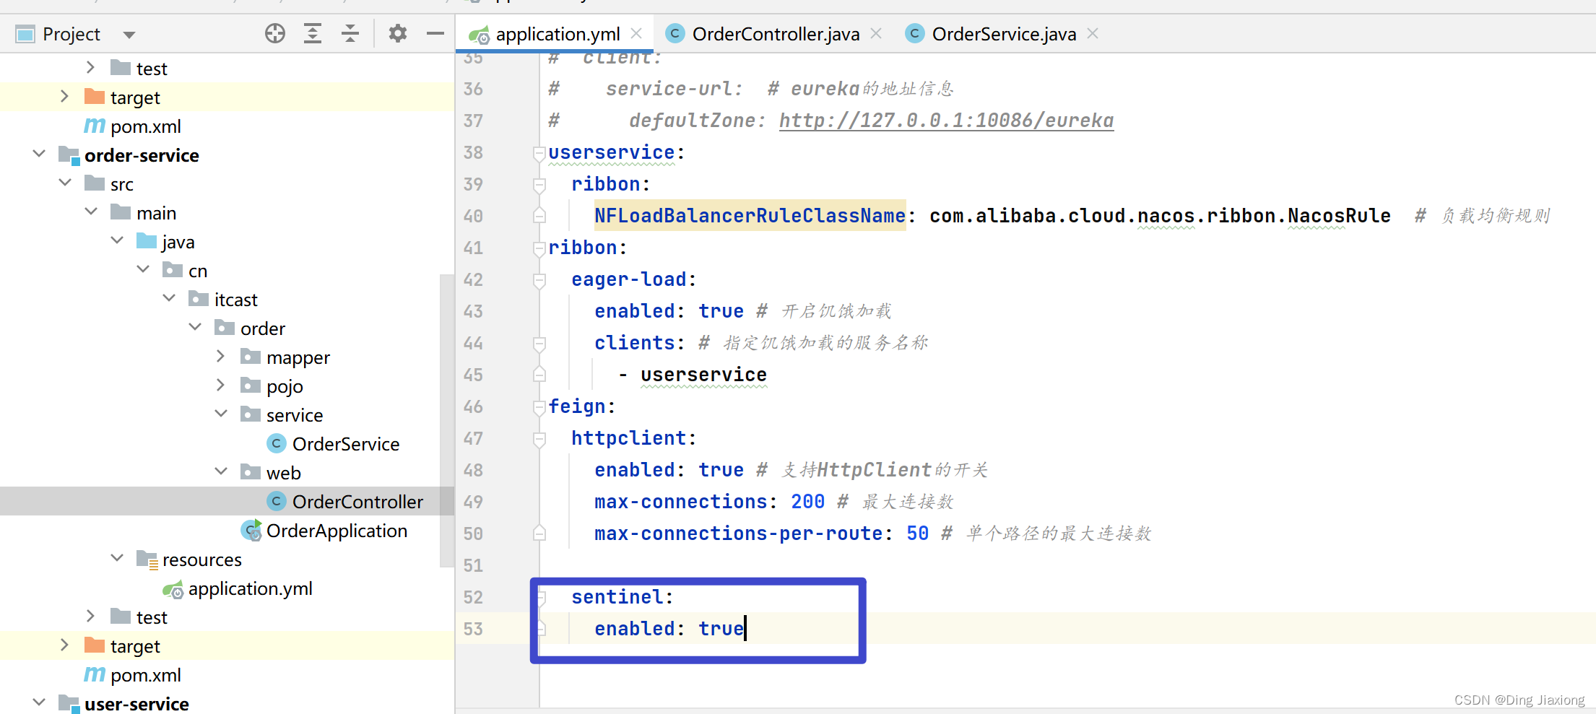Open the eureka defaultZone URL link
This screenshot has height=714, width=1596.
pyautogui.click(x=946, y=121)
